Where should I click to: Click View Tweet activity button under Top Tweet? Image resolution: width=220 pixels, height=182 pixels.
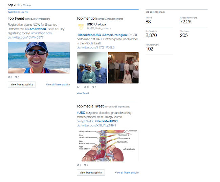22,85
